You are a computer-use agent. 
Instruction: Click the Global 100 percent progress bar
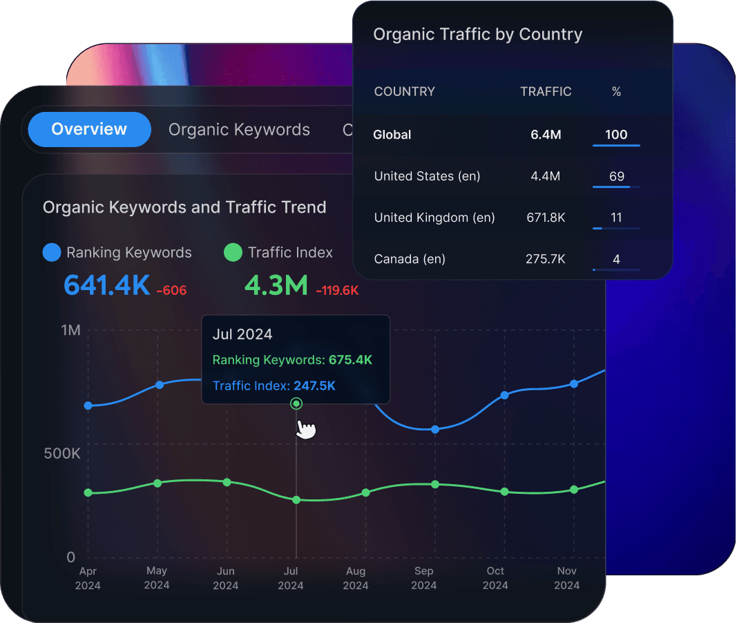(x=616, y=144)
